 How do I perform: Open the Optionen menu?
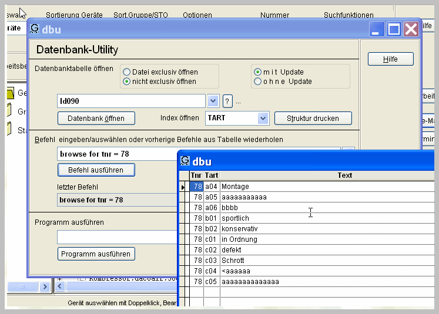197,15
